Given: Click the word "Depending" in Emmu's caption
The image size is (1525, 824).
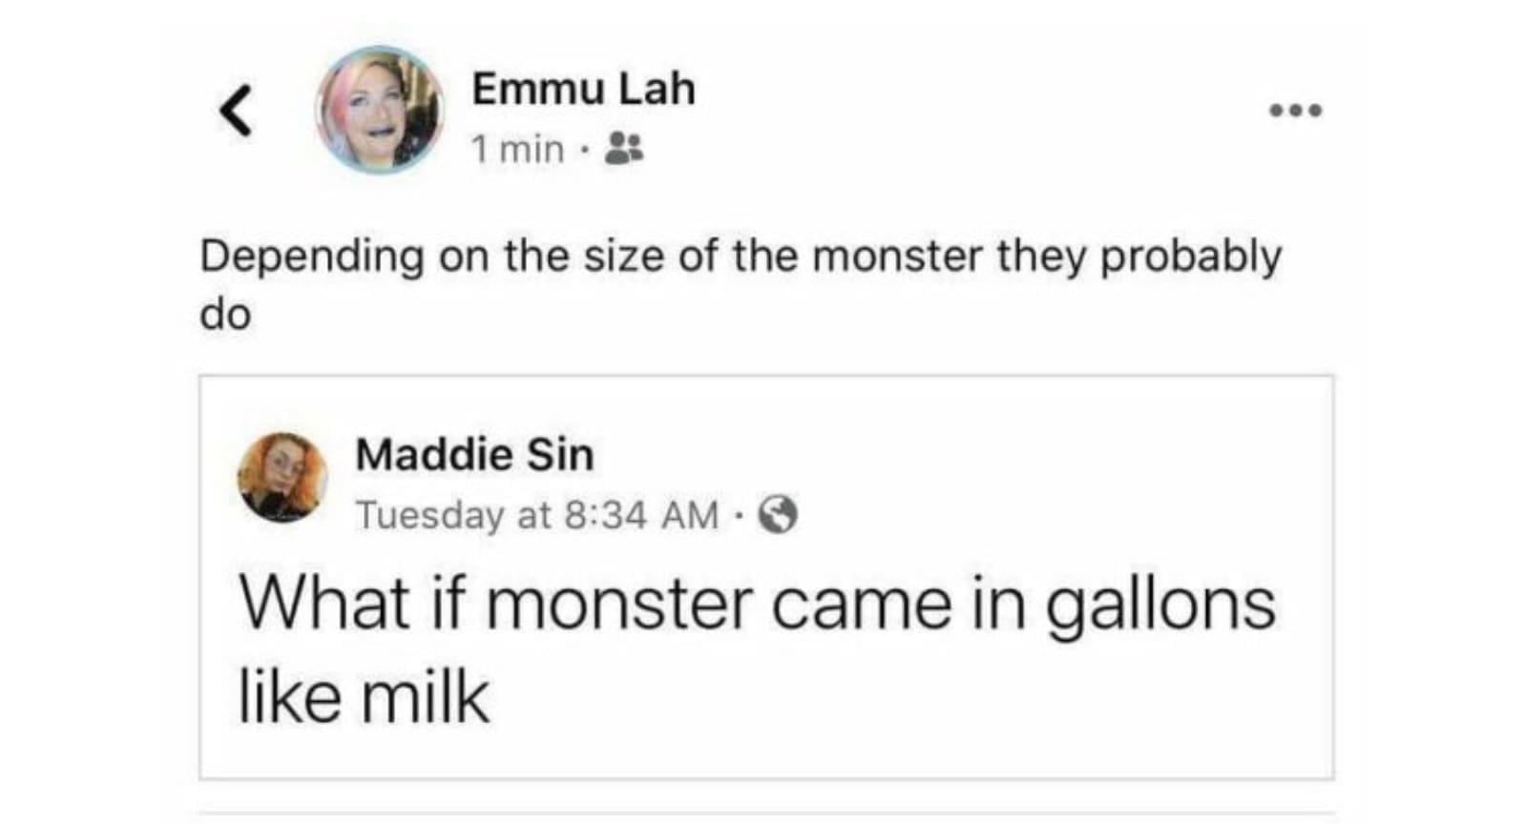Looking at the screenshot, I should point(311,257).
